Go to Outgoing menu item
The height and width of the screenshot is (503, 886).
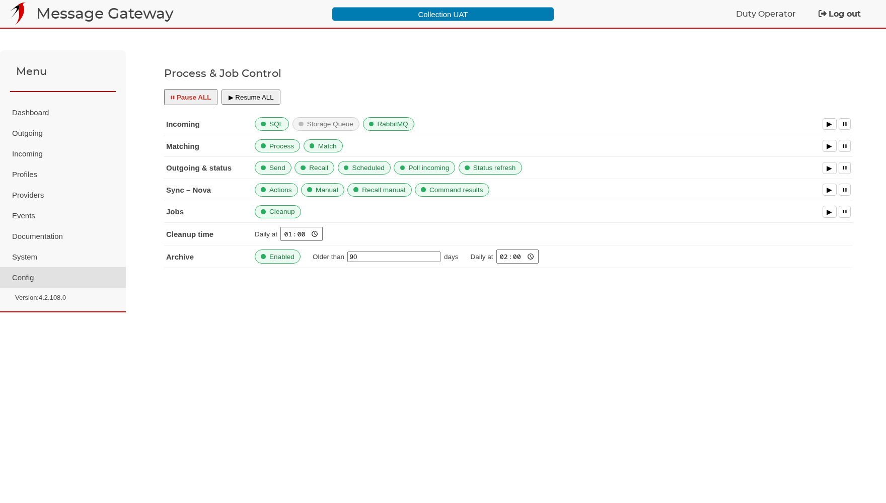tap(63, 133)
